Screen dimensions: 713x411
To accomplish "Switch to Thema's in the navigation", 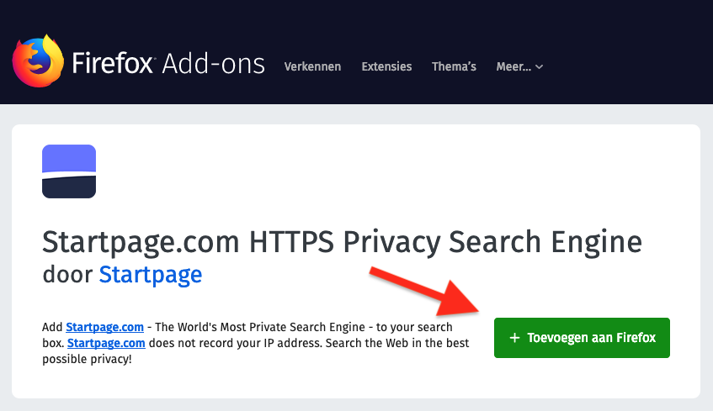I will coord(454,67).
